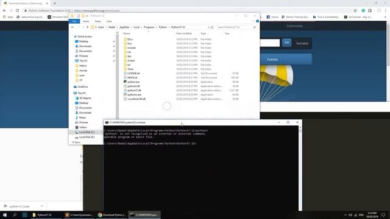Open Facebook Home bookmark
390x219 pixels.
[x=272, y=17]
